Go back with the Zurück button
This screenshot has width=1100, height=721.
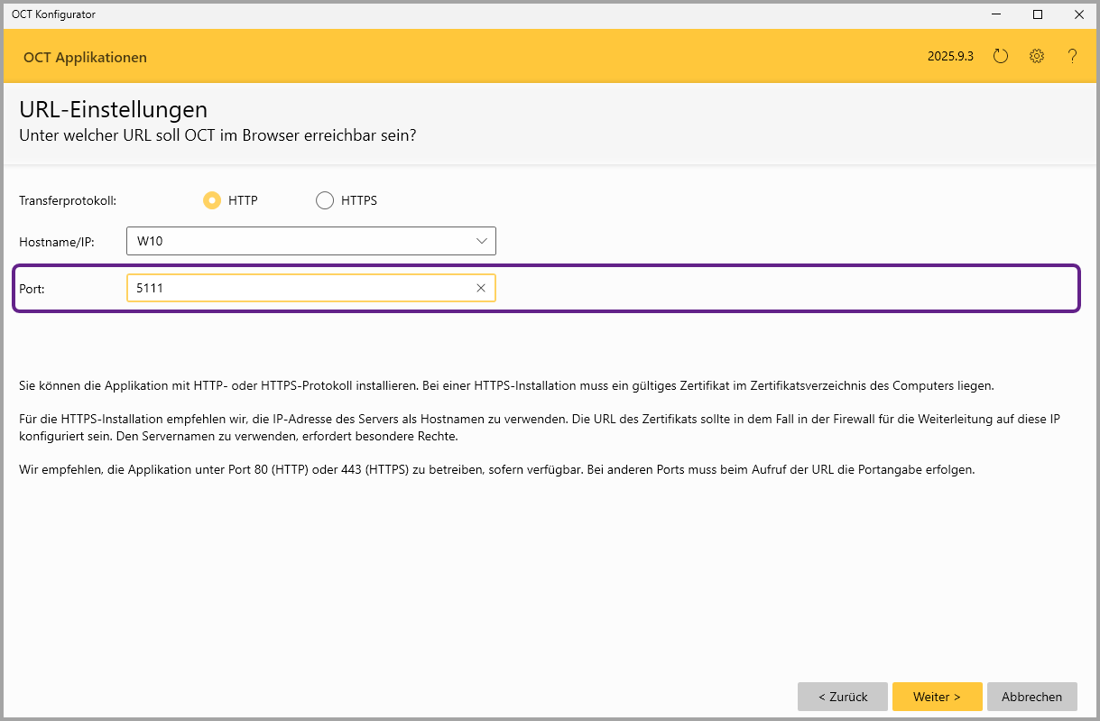tap(842, 697)
